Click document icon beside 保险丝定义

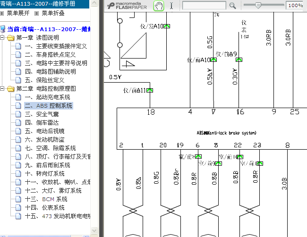pos(18,80)
